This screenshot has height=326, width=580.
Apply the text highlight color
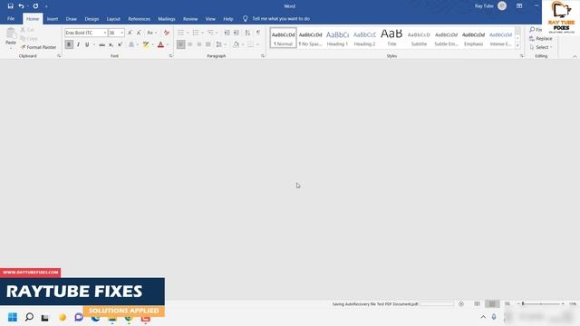[146, 44]
